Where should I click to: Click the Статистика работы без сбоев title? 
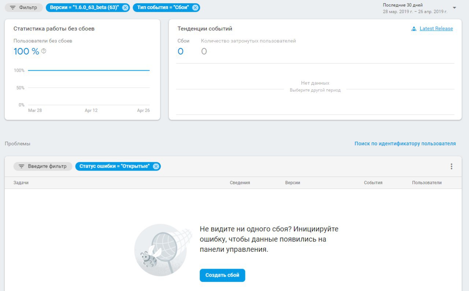pyautogui.click(x=54, y=29)
